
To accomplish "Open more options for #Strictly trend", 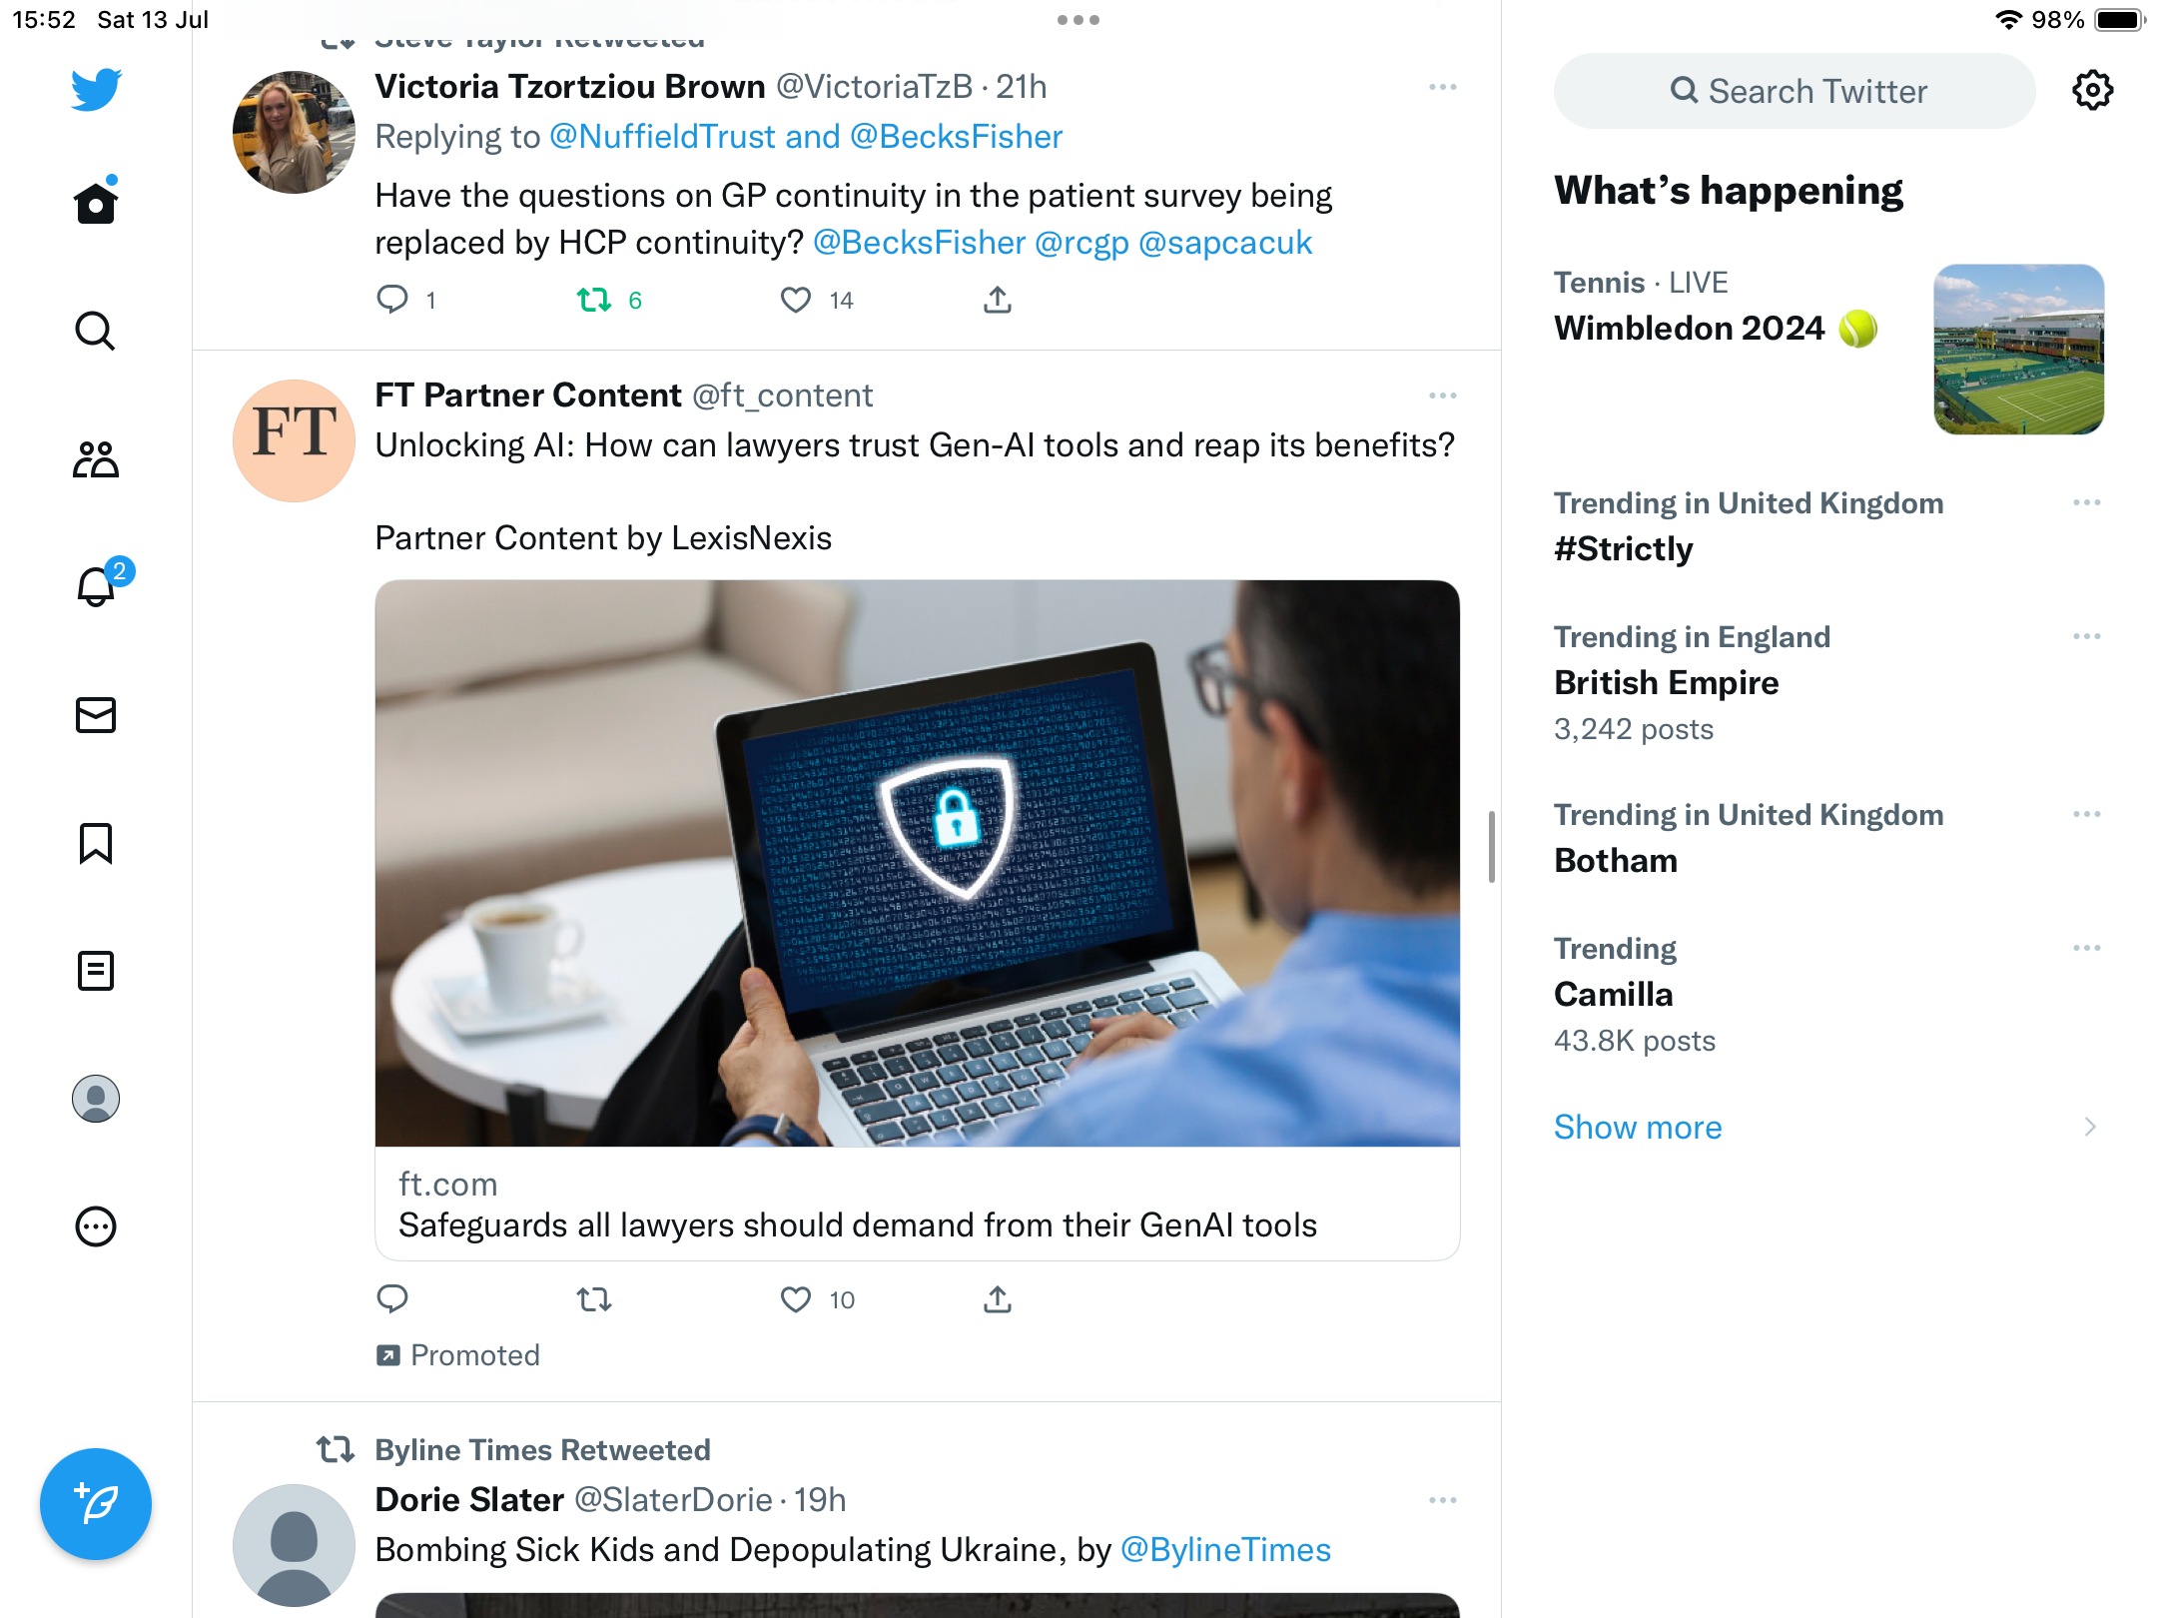I will 2086,502.
